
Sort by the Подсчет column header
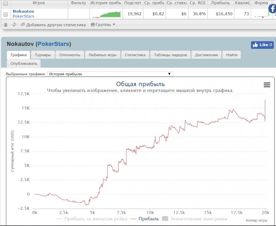[133, 3]
